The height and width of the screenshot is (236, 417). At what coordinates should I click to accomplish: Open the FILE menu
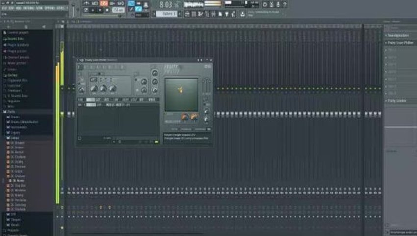click(x=4, y=8)
